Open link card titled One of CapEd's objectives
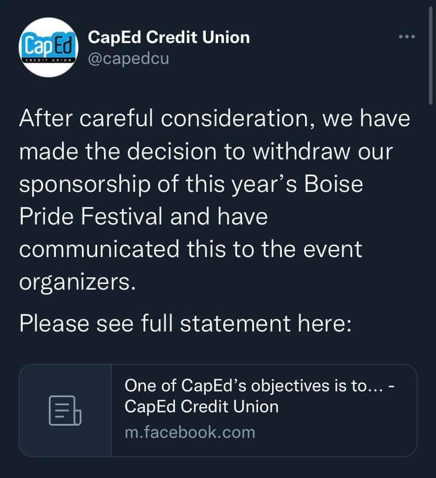 (218, 411)
